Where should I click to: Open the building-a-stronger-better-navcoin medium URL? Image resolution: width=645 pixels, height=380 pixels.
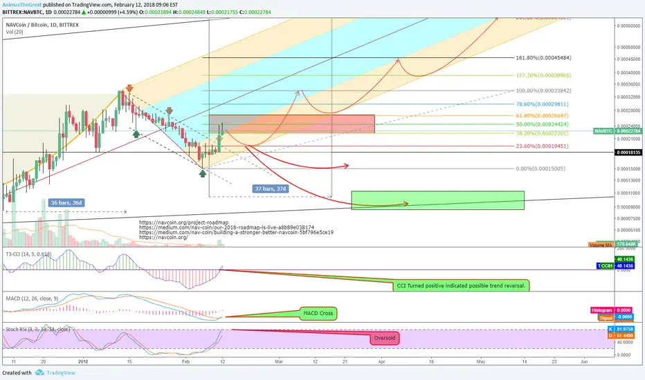tap(236, 232)
